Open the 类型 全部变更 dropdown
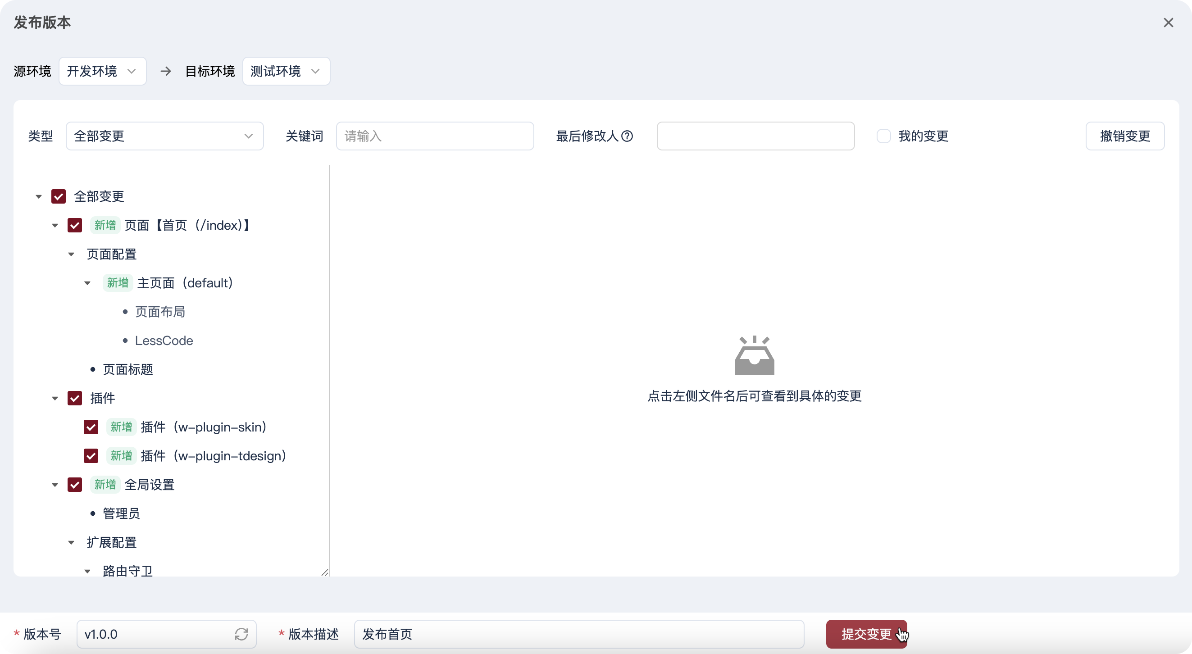This screenshot has height=654, width=1192. [x=164, y=136]
